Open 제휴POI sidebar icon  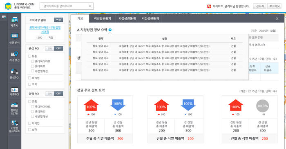[14, 91]
